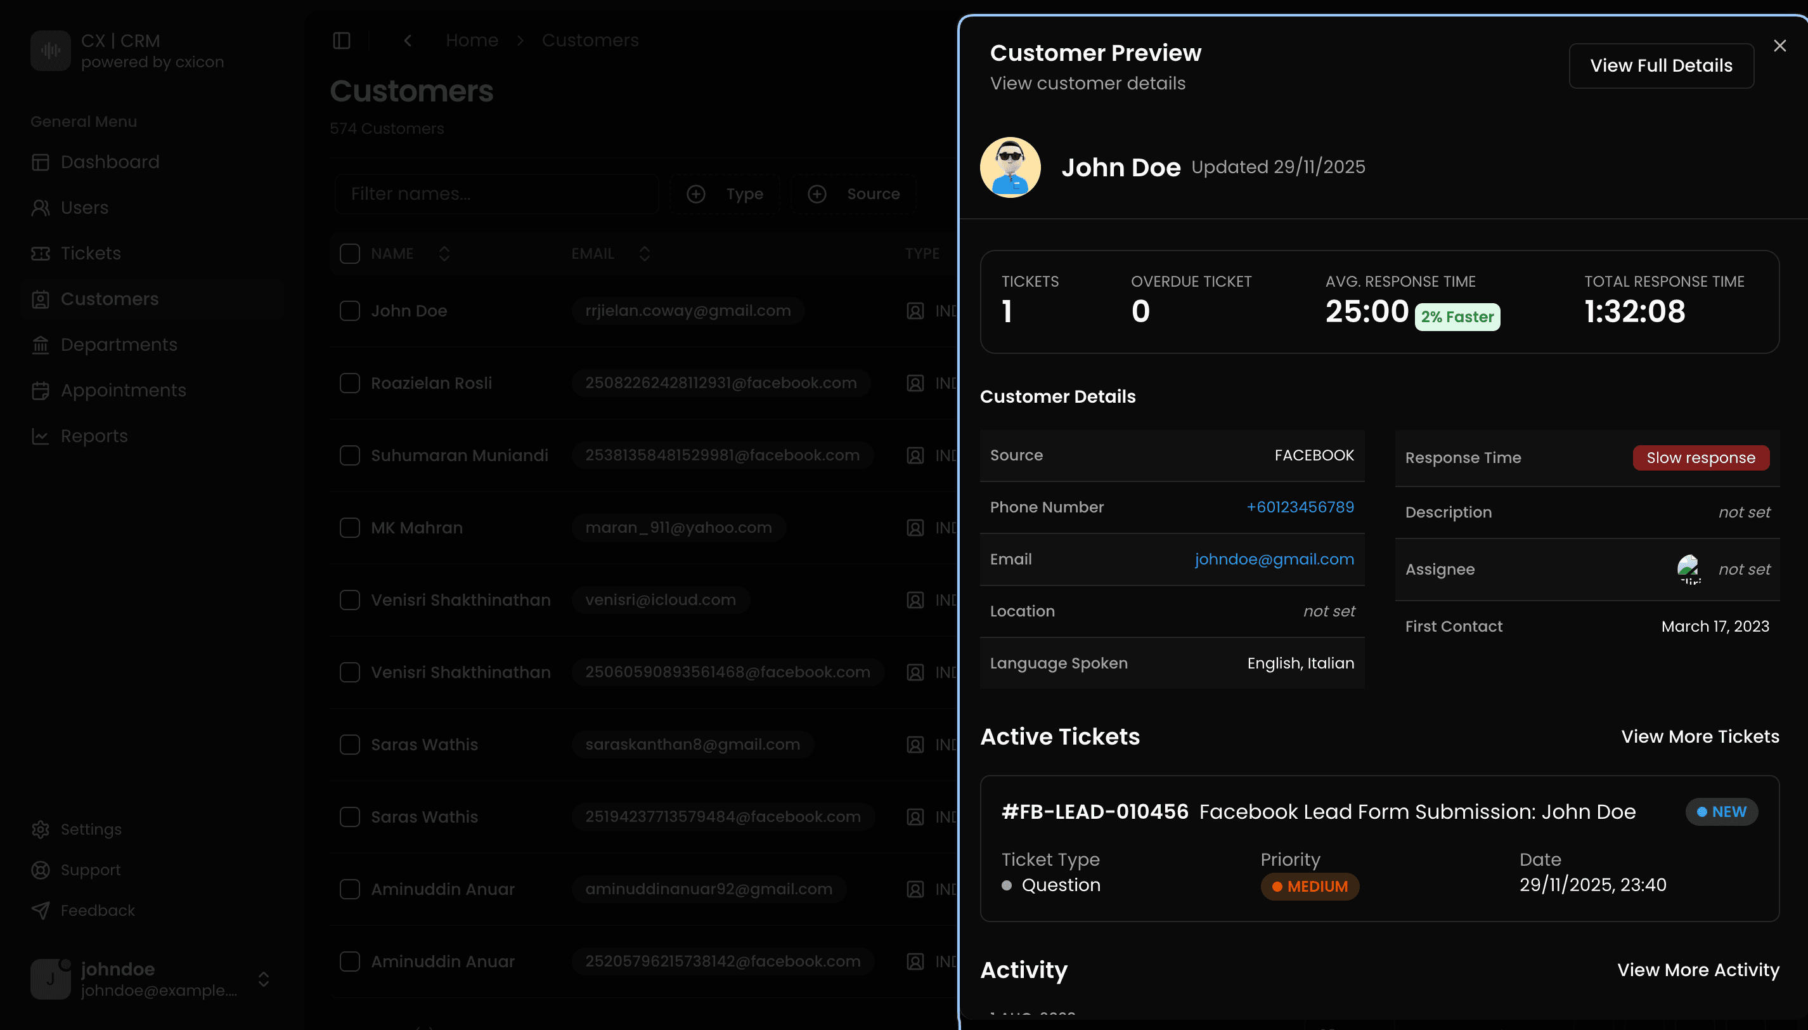The height and width of the screenshot is (1030, 1808).
Task: Click maran_911@yahoo.com email cell
Action: [679, 528]
